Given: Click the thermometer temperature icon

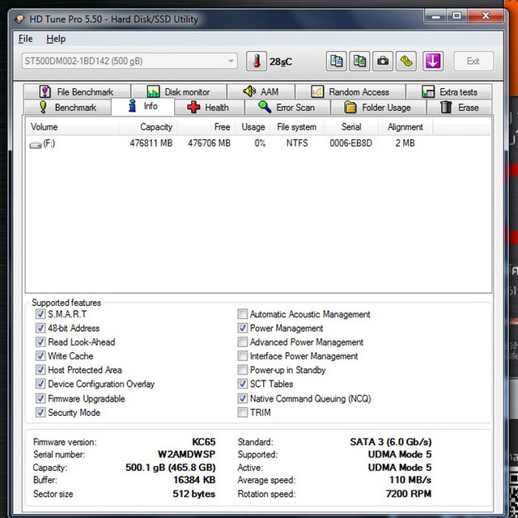Looking at the screenshot, I should [x=256, y=62].
